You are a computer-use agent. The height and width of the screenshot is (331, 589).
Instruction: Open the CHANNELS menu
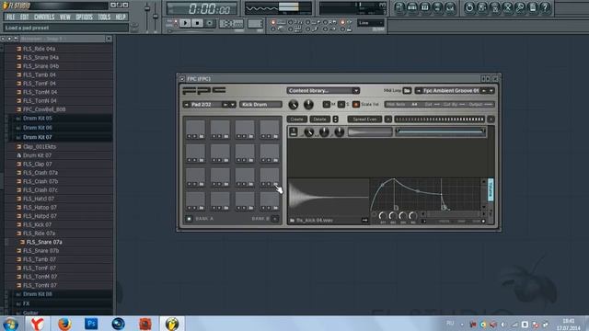pos(44,17)
